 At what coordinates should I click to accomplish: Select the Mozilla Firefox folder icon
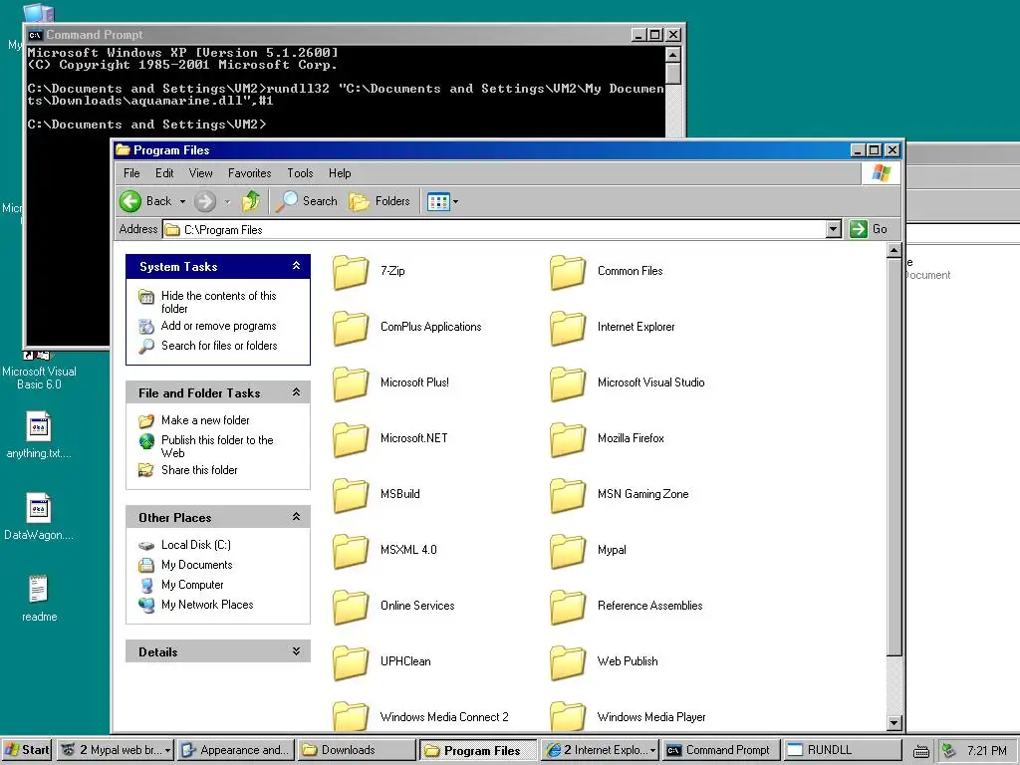point(568,439)
